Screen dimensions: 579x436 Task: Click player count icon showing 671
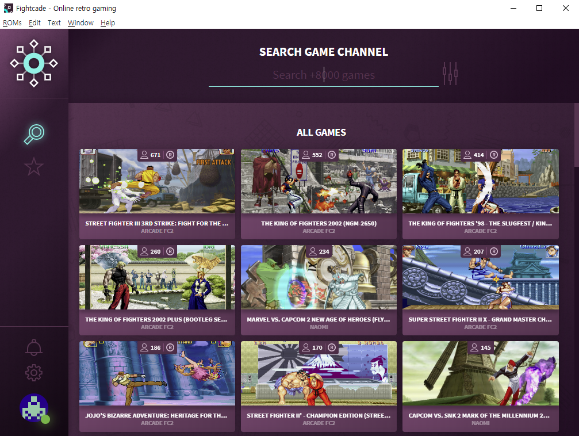pyautogui.click(x=144, y=155)
